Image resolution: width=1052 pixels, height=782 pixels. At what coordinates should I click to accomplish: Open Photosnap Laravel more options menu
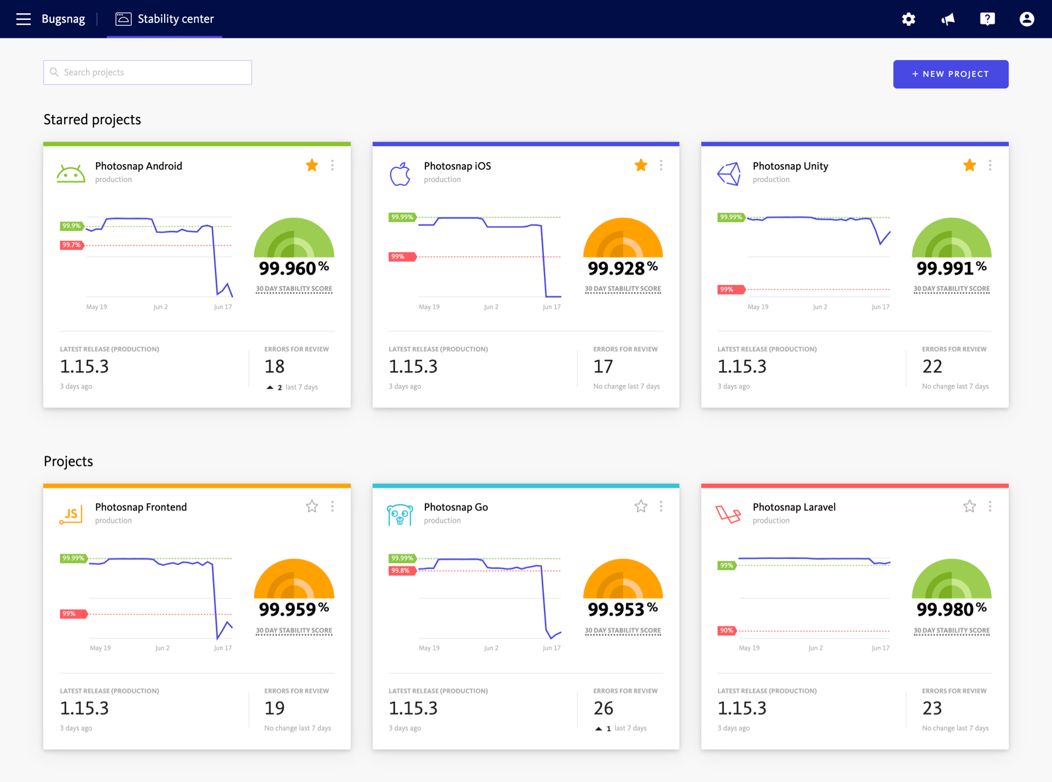(990, 507)
